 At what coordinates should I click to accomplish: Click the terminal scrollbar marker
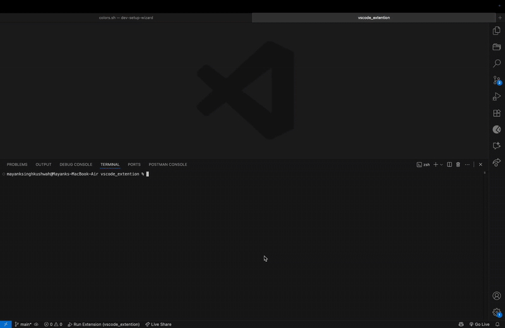tap(485, 173)
